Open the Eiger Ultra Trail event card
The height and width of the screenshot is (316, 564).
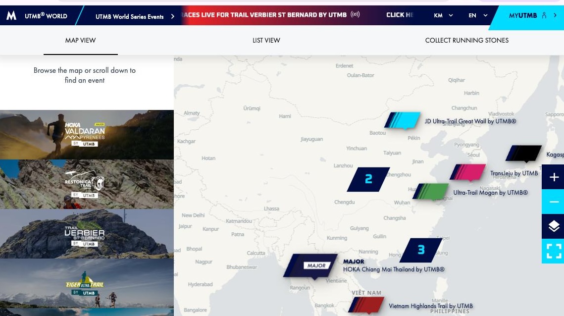coord(87,283)
